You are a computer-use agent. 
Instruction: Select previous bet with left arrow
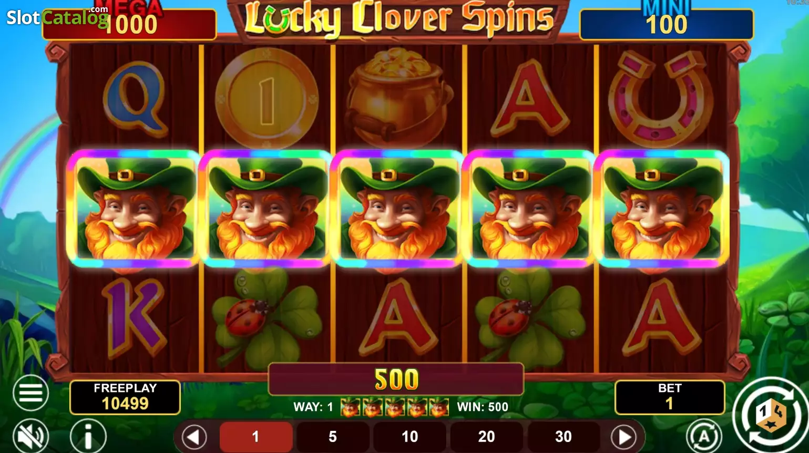pyautogui.click(x=194, y=437)
